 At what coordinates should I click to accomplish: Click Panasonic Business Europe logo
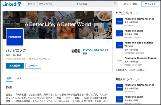click(x=120, y=60)
